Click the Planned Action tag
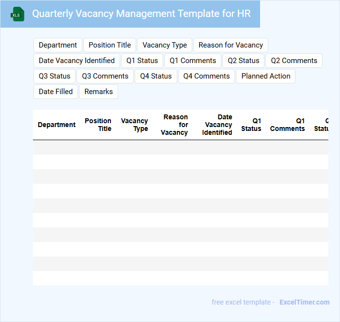 tap(266, 76)
